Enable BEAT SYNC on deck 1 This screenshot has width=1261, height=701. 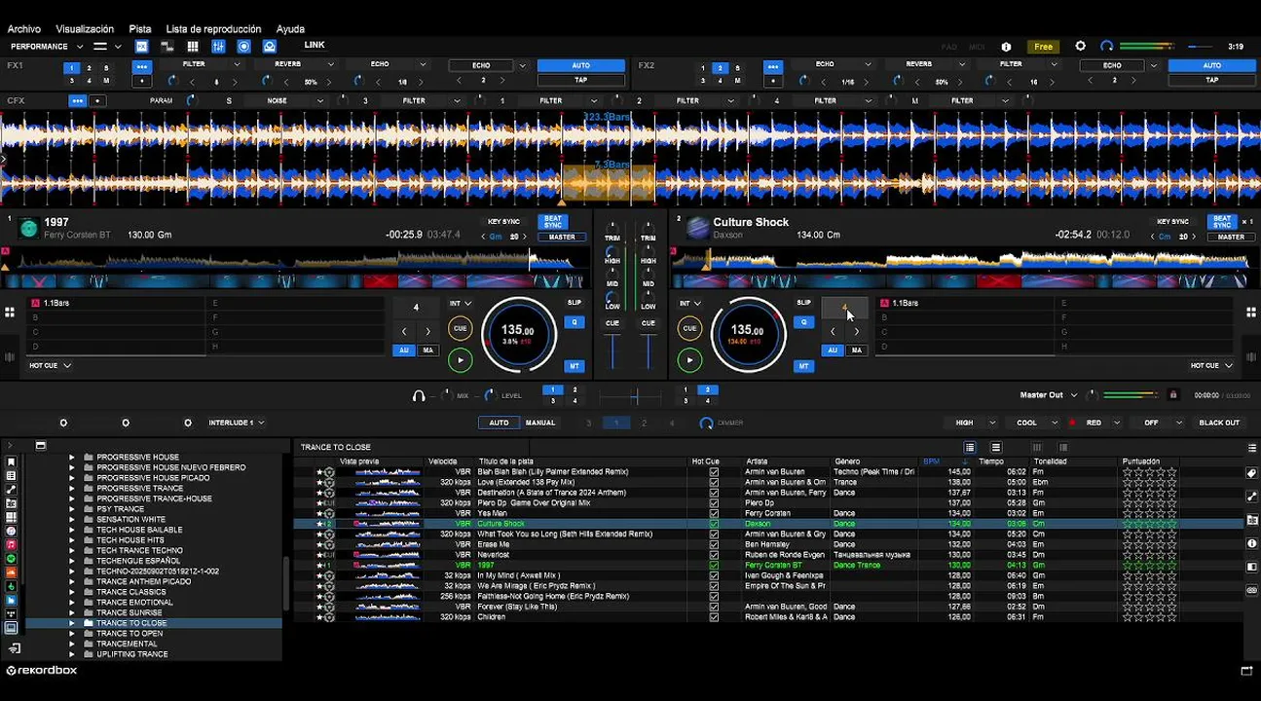[x=553, y=222]
